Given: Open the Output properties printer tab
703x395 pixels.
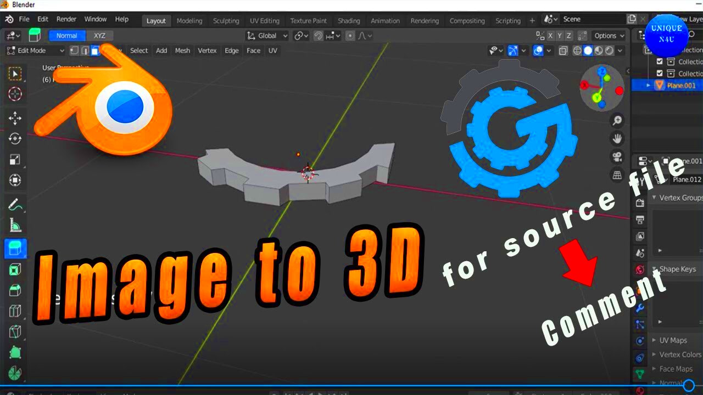Looking at the screenshot, I should click(640, 220).
